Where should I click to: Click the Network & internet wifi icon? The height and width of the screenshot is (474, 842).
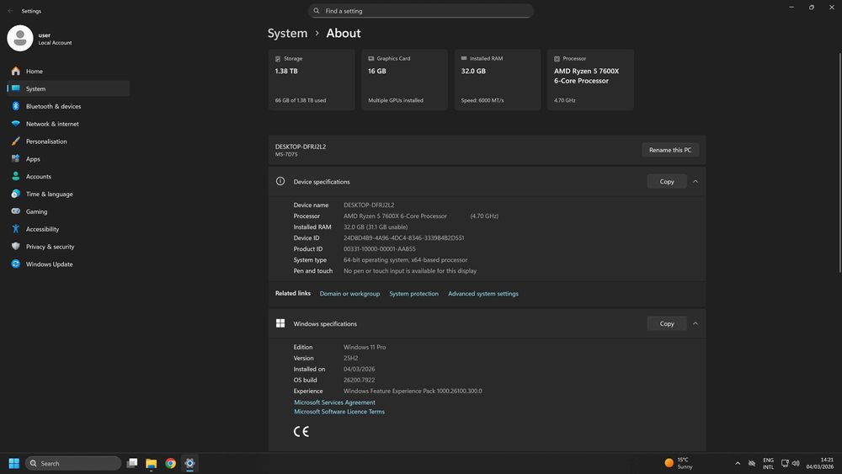15,124
